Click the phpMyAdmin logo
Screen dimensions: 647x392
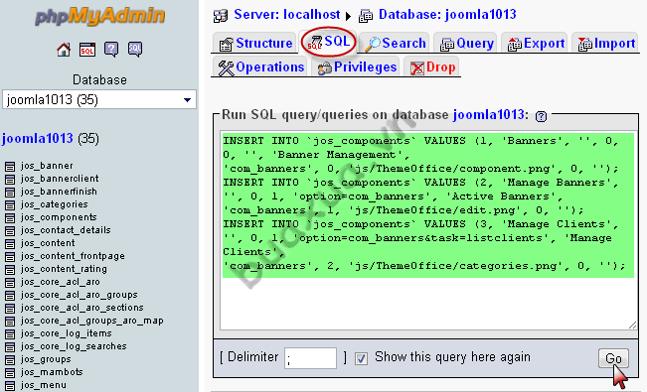pyautogui.click(x=99, y=16)
